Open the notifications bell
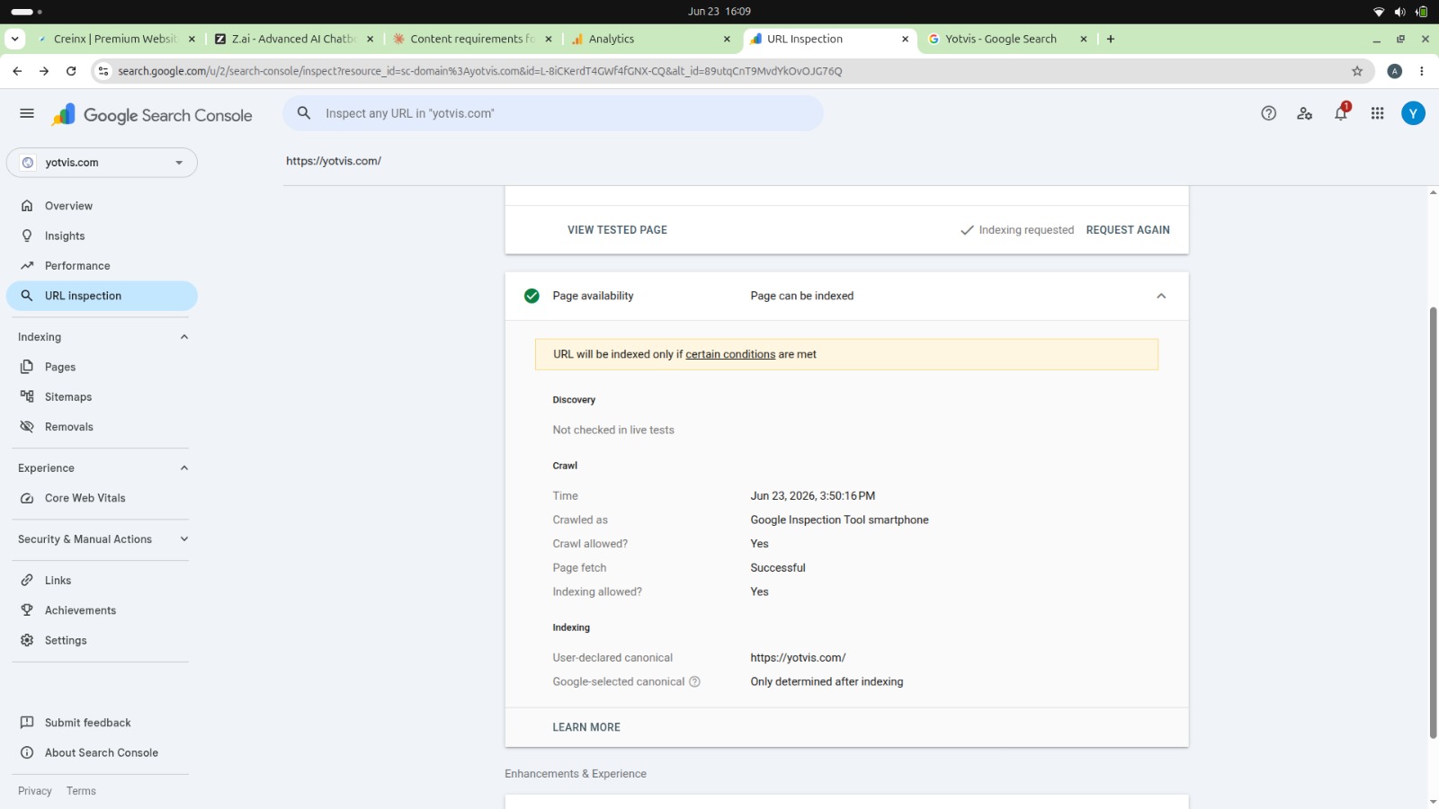This screenshot has height=809, width=1439. tap(1341, 113)
